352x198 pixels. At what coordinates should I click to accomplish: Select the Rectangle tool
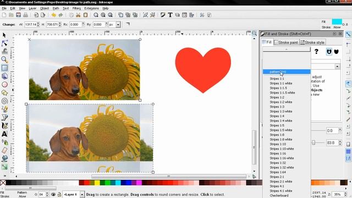4,68
